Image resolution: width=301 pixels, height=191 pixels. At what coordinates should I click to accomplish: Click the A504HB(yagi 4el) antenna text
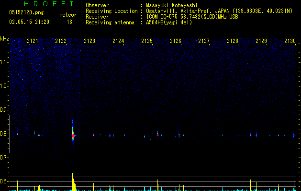169,22
